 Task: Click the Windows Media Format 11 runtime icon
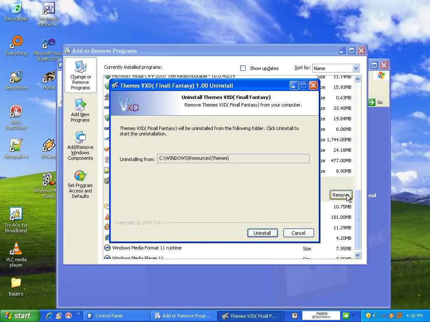pyautogui.click(x=107, y=248)
